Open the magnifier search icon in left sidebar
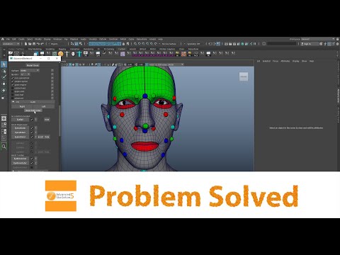This screenshot has width=340, height=255. 4,147
